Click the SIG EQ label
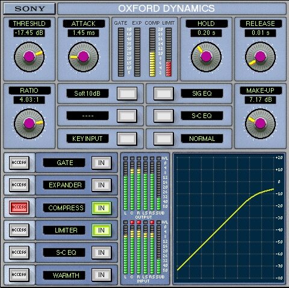The image size is (289, 288). coord(202,93)
